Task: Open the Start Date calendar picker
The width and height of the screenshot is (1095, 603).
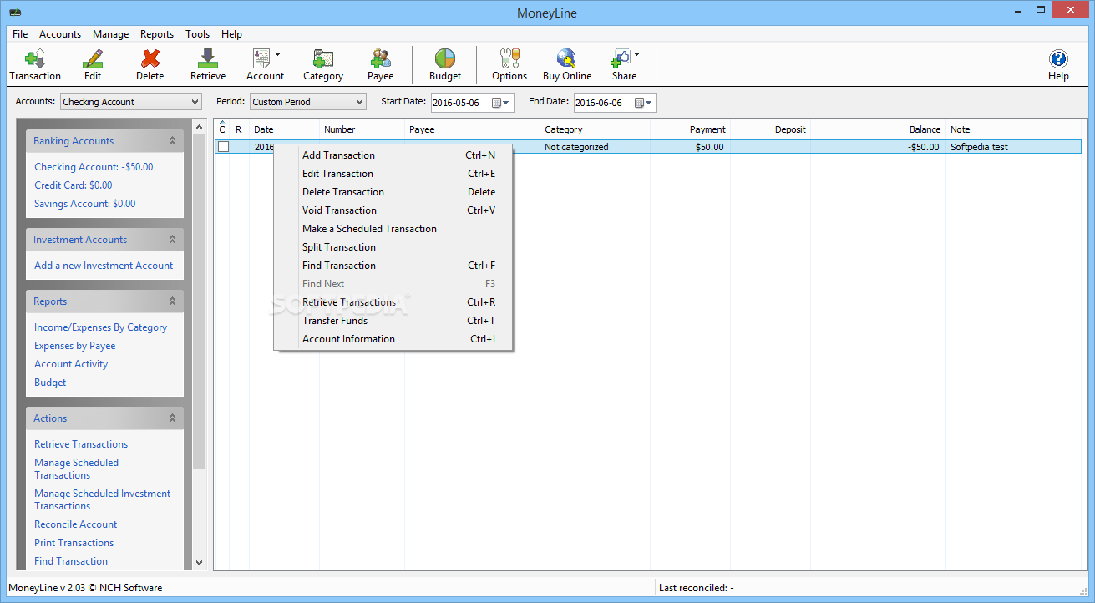Action: pyautogui.click(x=501, y=103)
